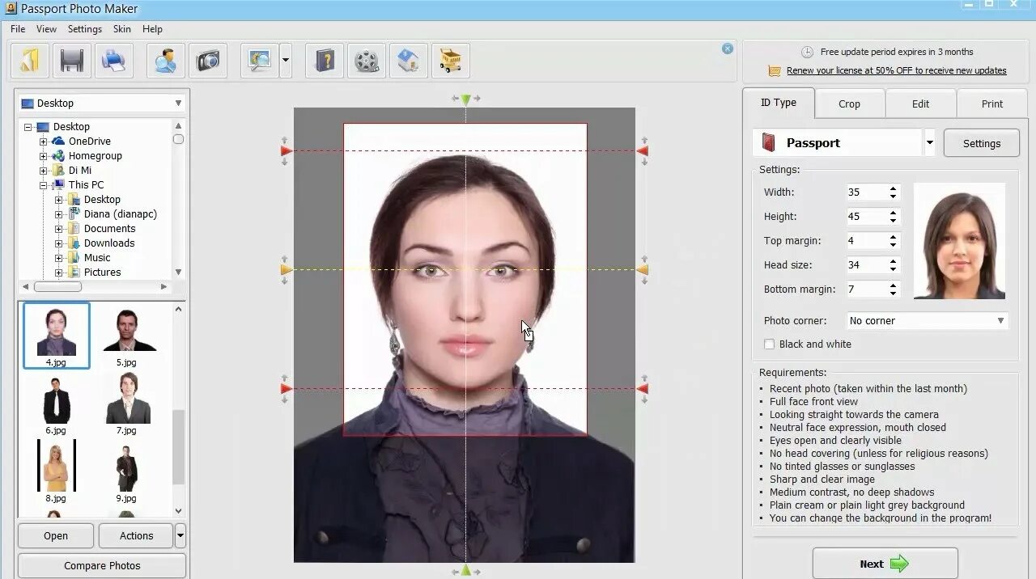This screenshot has height=579, width=1036.
Task: Click the green bottom-center marker below the photo
Action: tap(465, 570)
